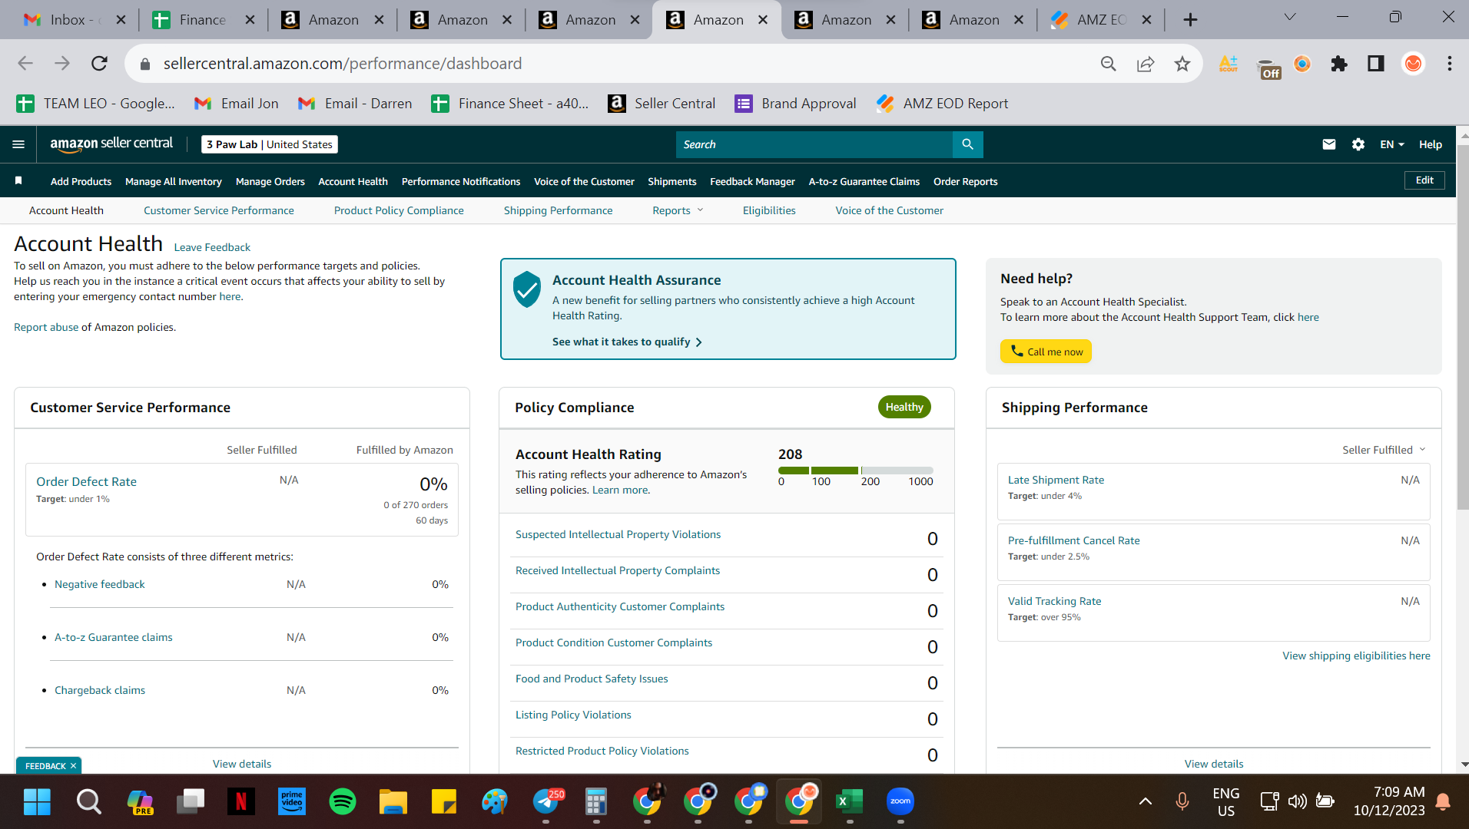Open Telegram from the taskbar
1469x829 pixels.
click(547, 802)
